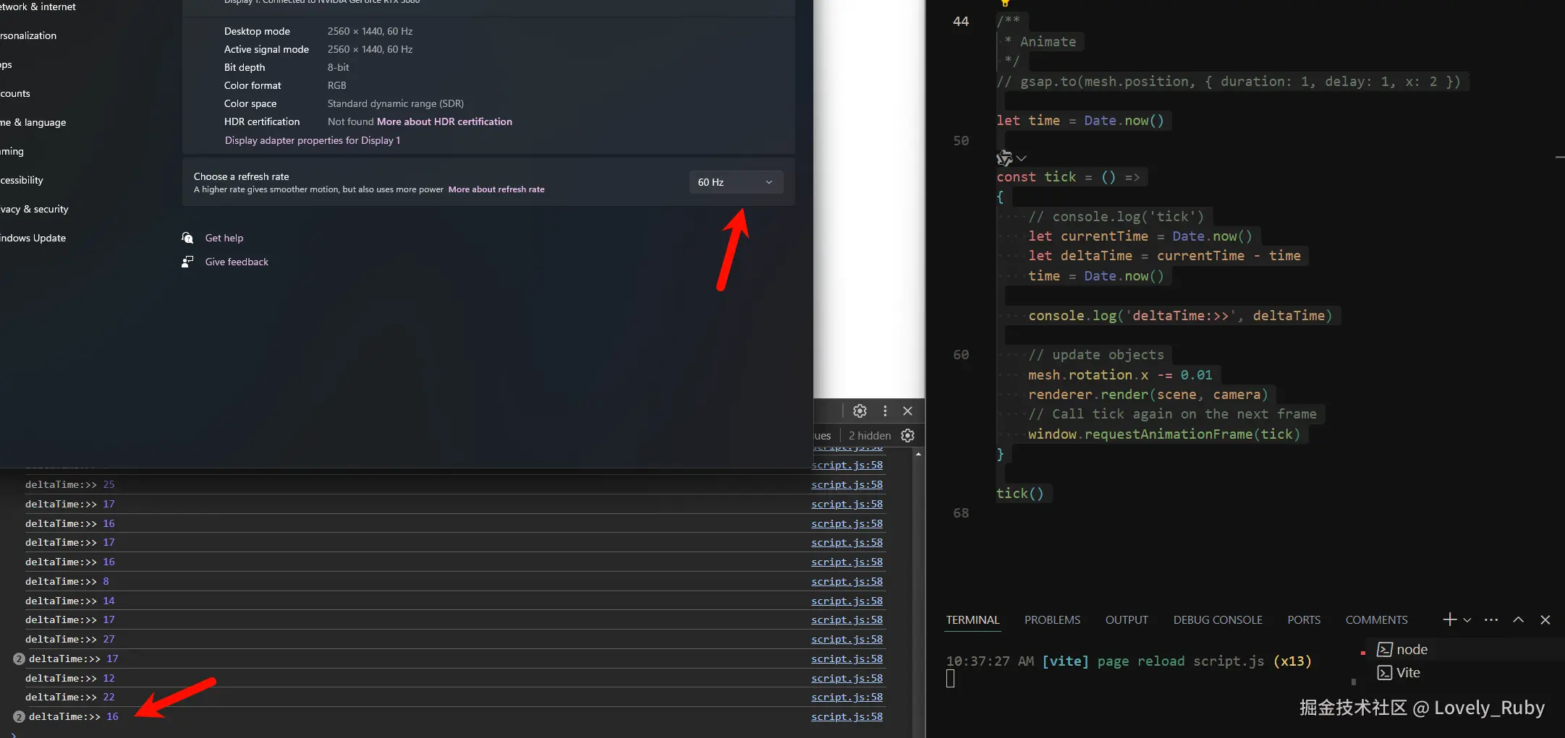Open script.js:58 link for deltaTime 22 row
1565x738 pixels.
(x=847, y=697)
